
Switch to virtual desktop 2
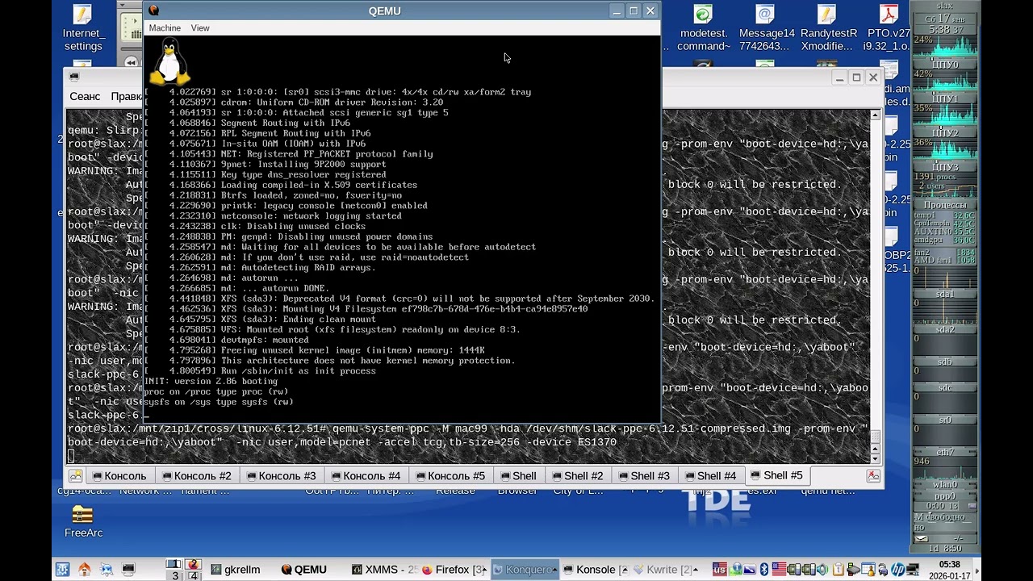point(193,564)
